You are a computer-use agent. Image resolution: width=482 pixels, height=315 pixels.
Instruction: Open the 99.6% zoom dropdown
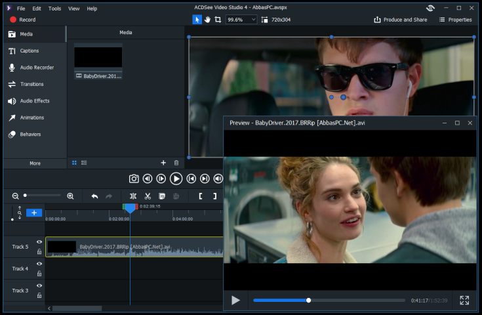[241, 20]
